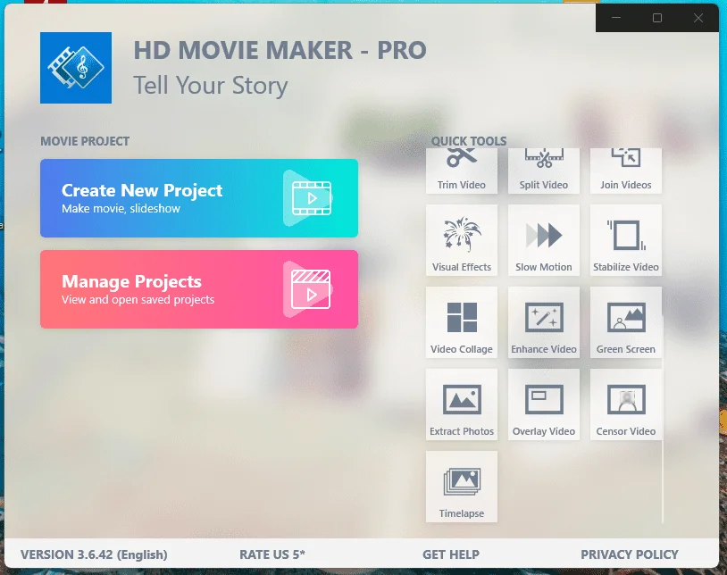
Task: Minimize the HD Movie Maker window
Action: pyautogui.click(x=616, y=18)
